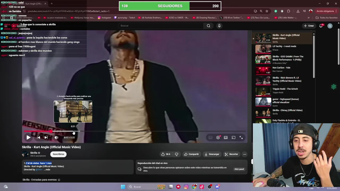
Task: Open Skrilla channel name link
Action: coord(34,153)
